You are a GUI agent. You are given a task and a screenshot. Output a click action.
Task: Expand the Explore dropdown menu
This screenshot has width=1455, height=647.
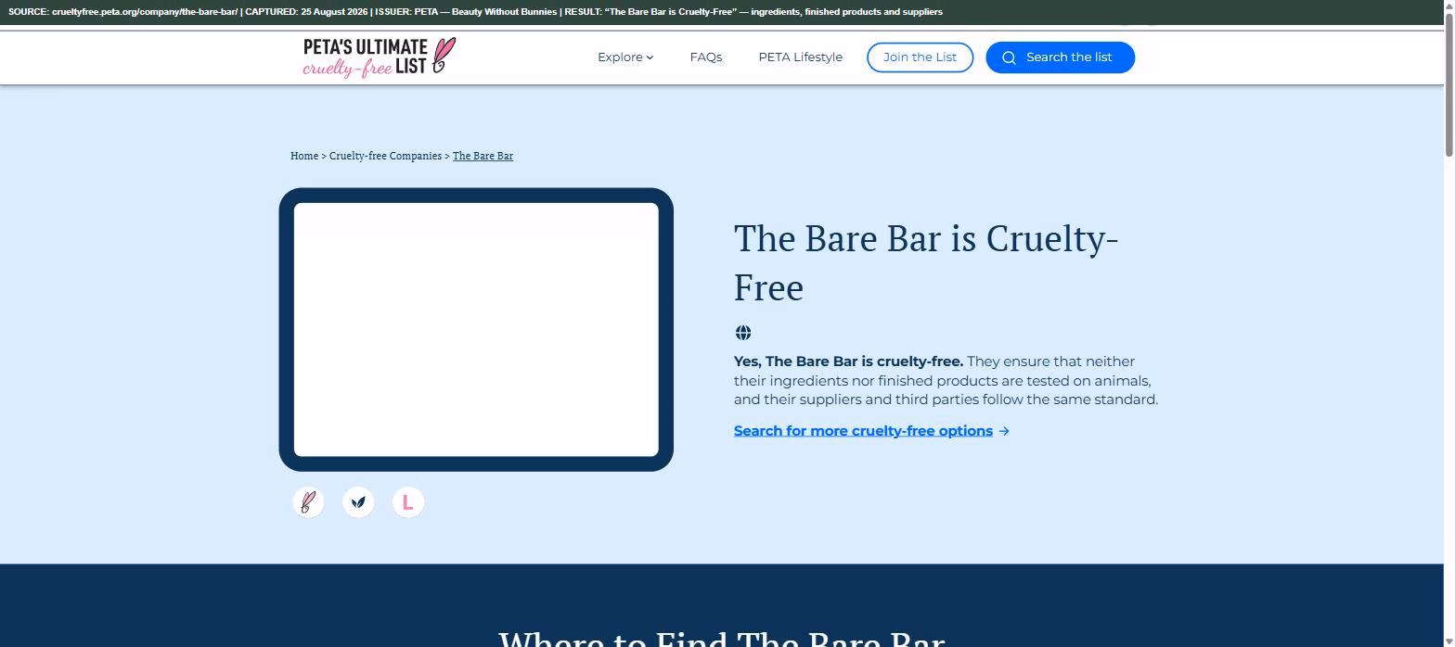(x=625, y=57)
